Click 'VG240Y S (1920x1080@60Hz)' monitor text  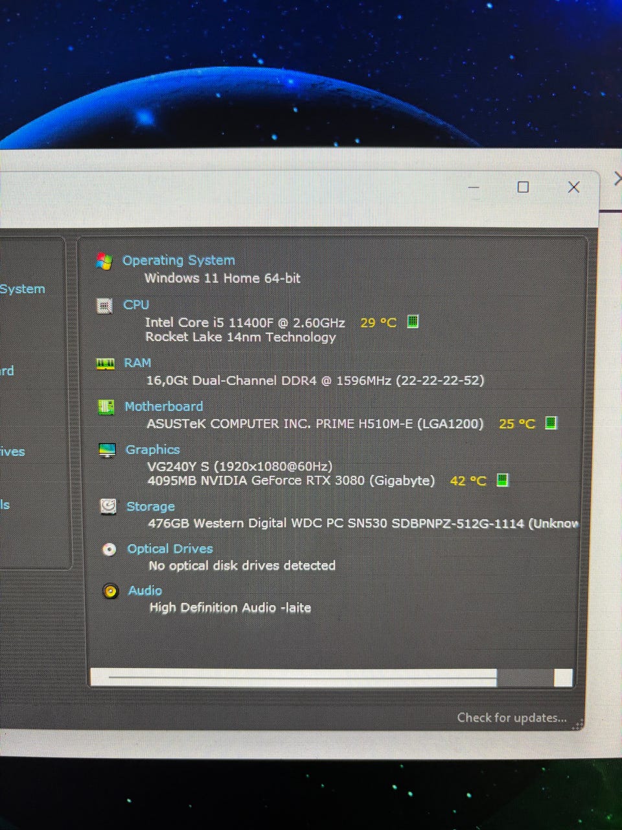240,466
